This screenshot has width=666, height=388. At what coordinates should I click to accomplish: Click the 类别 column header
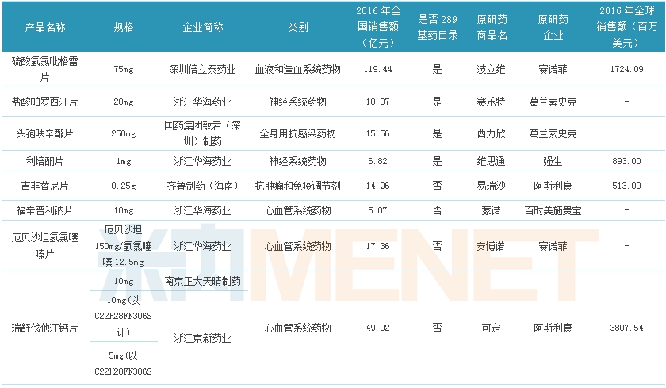tap(298, 27)
